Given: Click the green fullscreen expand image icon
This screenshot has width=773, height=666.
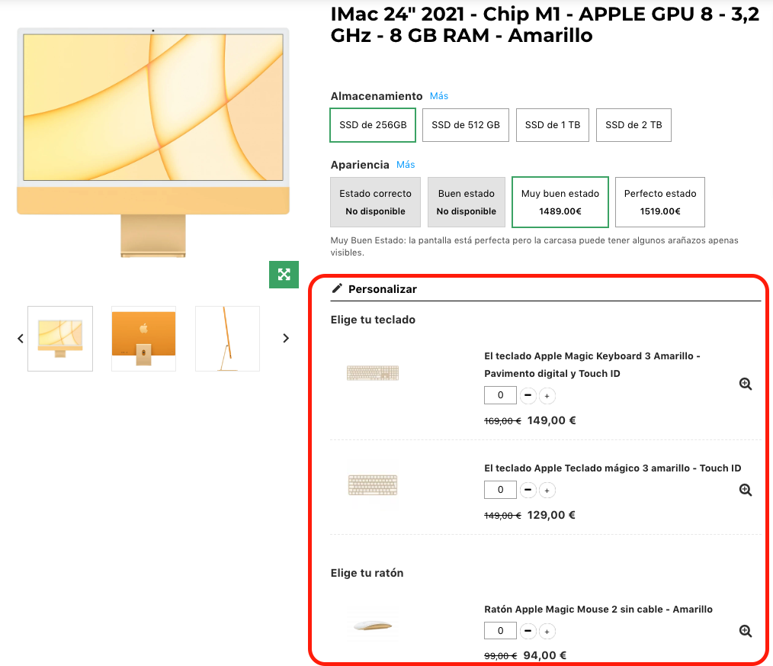Looking at the screenshot, I should tap(284, 275).
